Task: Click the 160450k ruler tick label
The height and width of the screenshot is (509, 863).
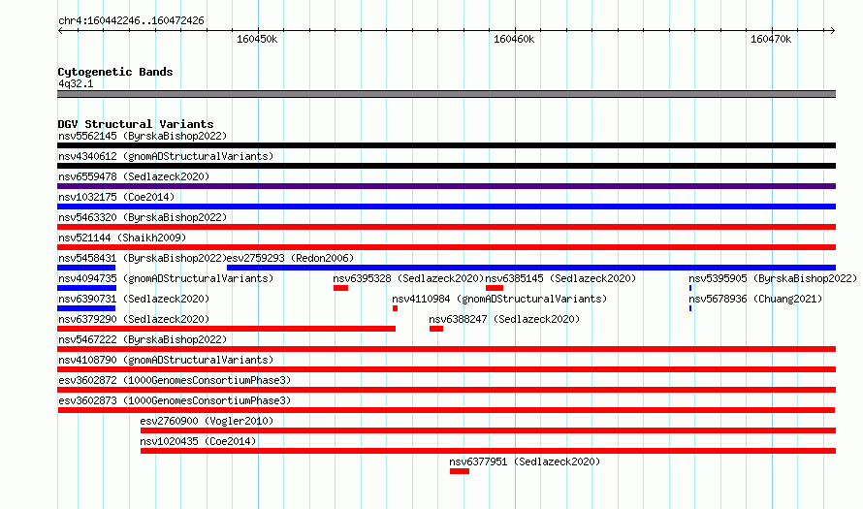Action: (x=257, y=39)
